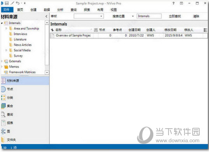Click the tree scrollbar down arrow

47,72
